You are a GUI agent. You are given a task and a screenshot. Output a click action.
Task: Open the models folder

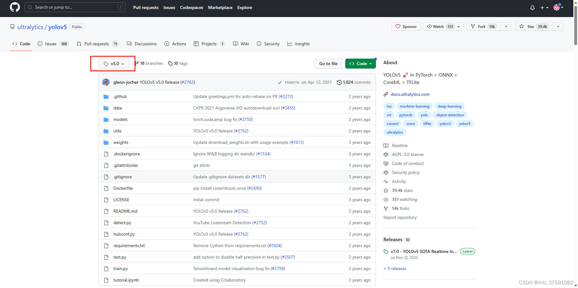[x=120, y=119]
